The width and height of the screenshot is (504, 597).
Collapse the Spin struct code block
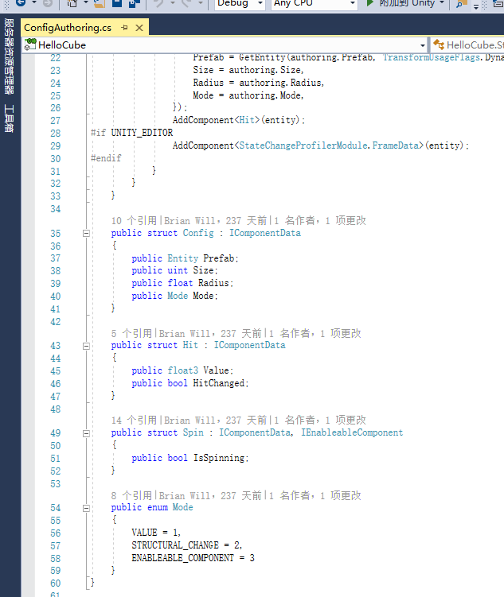[87, 433]
